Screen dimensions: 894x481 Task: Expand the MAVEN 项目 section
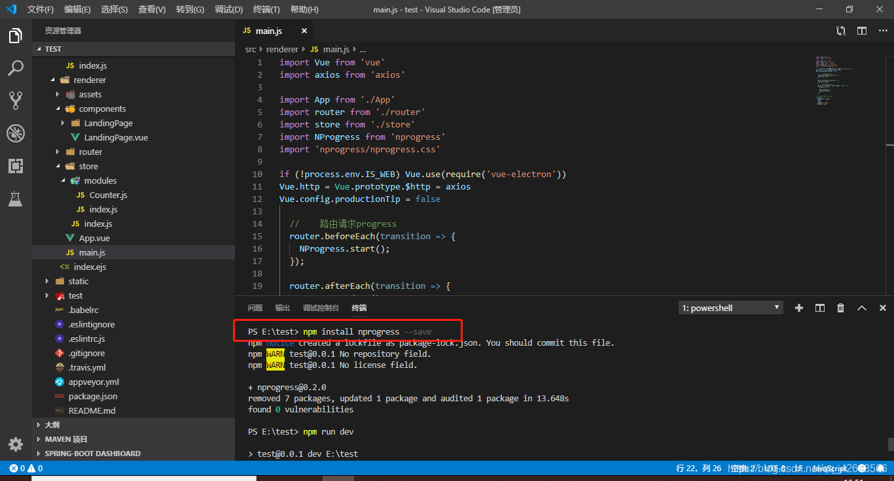(x=133, y=439)
